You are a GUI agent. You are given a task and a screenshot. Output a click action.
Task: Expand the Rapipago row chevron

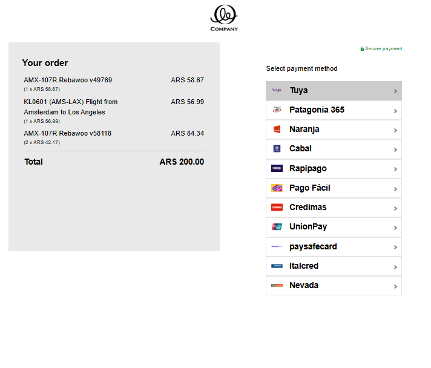point(395,169)
